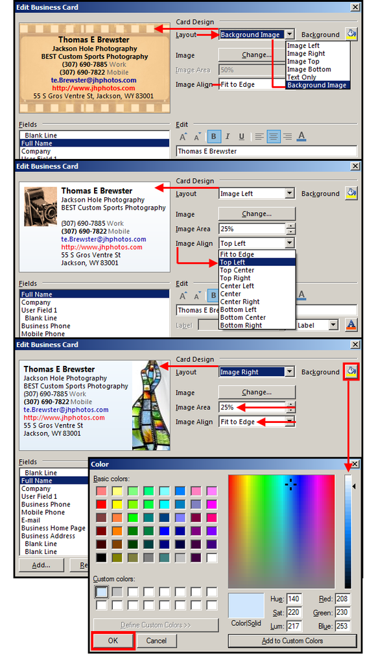Select Business Home Page in Fields list
376x659 pixels.
pyautogui.click(x=54, y=528)
